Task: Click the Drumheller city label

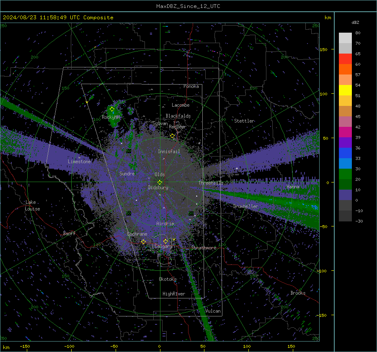Action: pos(245,206)
